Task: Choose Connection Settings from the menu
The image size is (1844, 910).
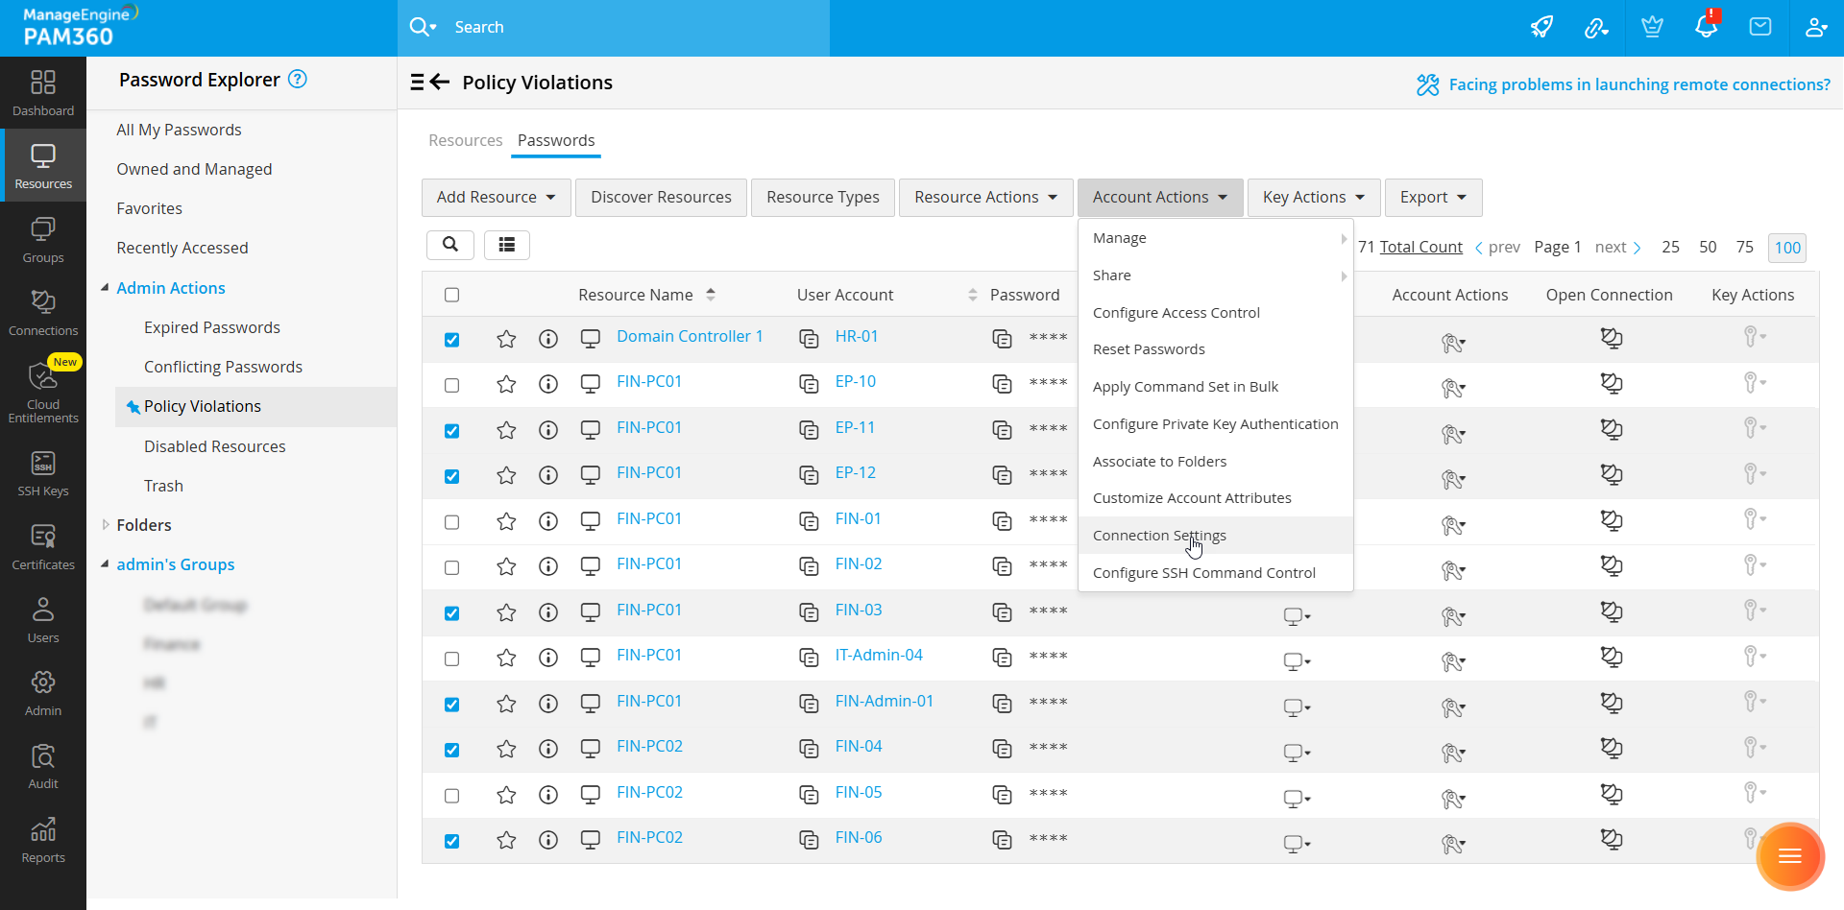Action: coord(1159,536)
